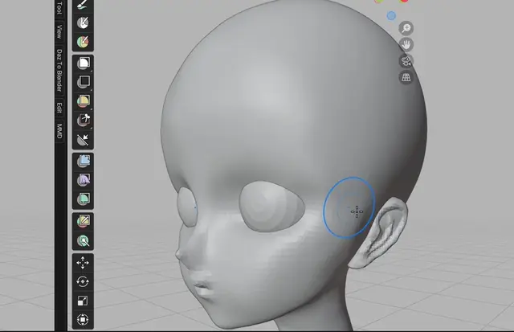Select the Scale tool
The image size is (514, 332).
[83, 301]
